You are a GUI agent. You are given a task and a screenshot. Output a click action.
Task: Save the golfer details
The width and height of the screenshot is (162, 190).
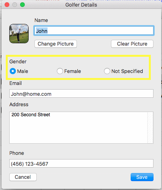coord(142,177)
